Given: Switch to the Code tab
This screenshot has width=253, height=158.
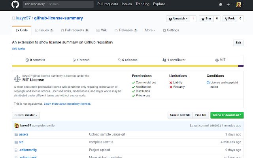Looking at the screenshot, I should [x=22, y=30].
